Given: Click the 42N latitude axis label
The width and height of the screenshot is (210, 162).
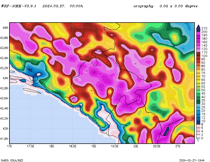Looking at the screenshot, I should click(x=5, y=128).
